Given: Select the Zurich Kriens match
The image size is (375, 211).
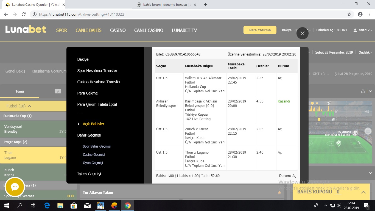Looking at the screenshot, I should point(33,173).
